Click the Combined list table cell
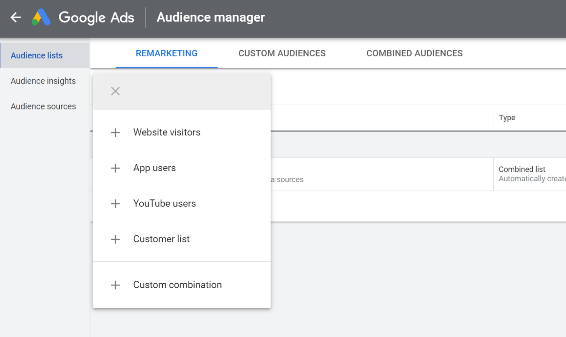This screenshot has width=566, height=337. 530,174
